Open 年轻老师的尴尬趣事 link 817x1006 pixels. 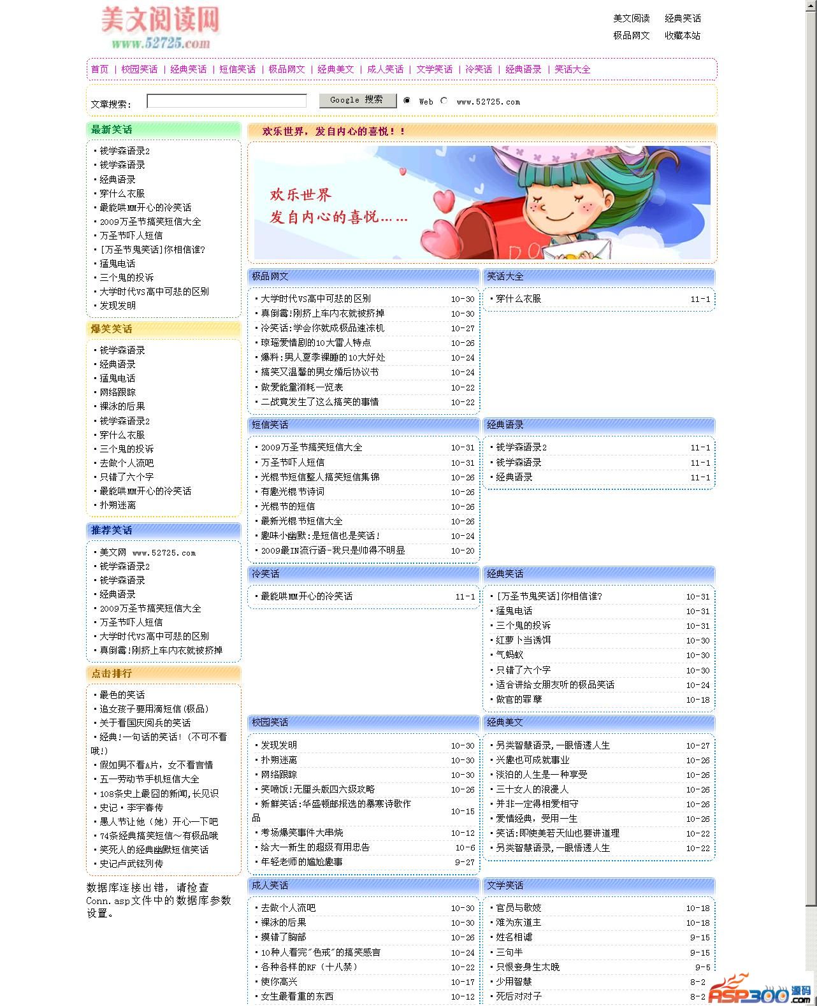pyautogui.click(x=301, y=862)
